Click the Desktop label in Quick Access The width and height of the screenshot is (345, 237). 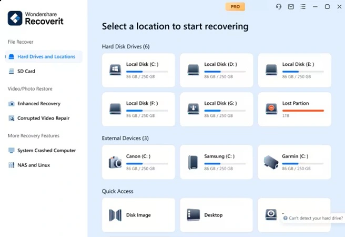214,215
